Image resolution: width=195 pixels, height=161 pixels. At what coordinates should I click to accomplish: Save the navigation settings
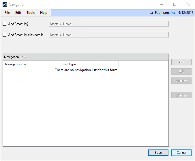tap(158, 153)
